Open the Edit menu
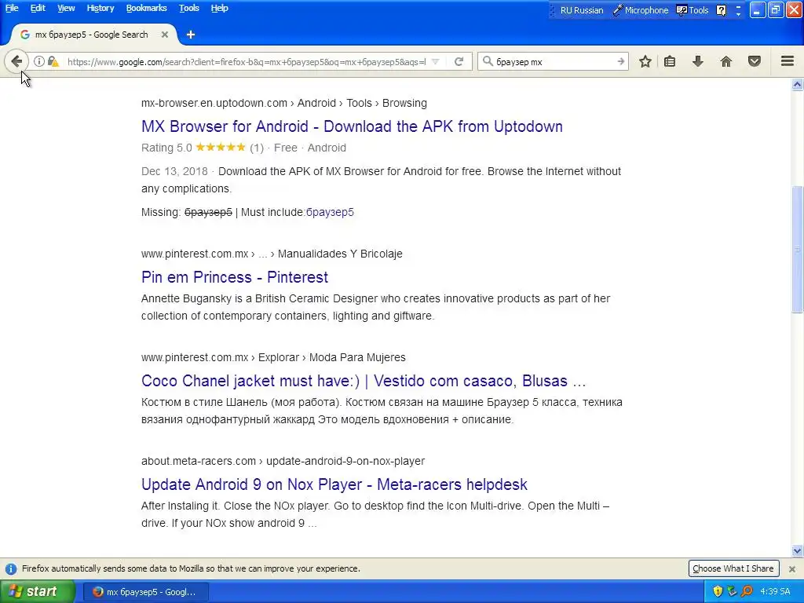The width and height of the screenshot is (804, 603). point(38,8)
